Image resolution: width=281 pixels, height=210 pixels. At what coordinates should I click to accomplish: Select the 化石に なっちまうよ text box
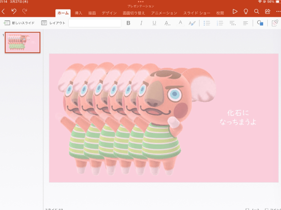click(x=238, y=117)
